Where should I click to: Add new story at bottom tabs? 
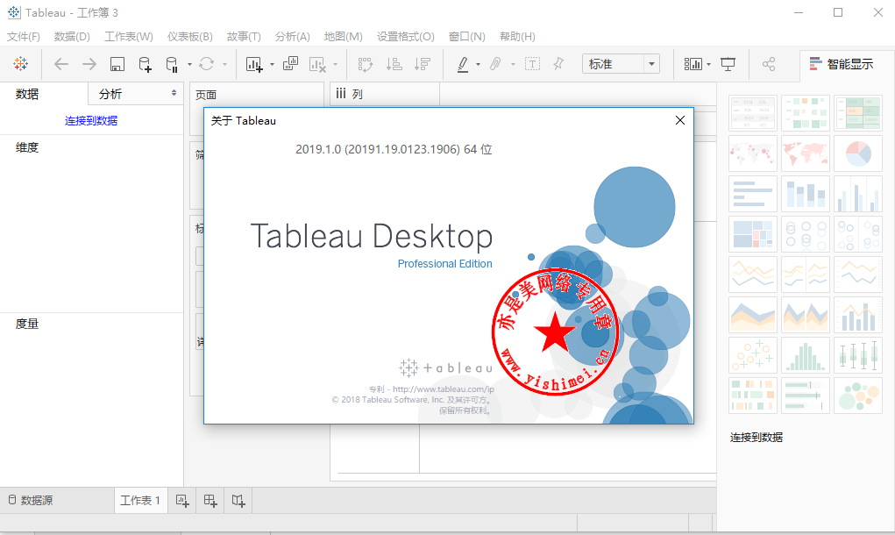tap(238, 501)
